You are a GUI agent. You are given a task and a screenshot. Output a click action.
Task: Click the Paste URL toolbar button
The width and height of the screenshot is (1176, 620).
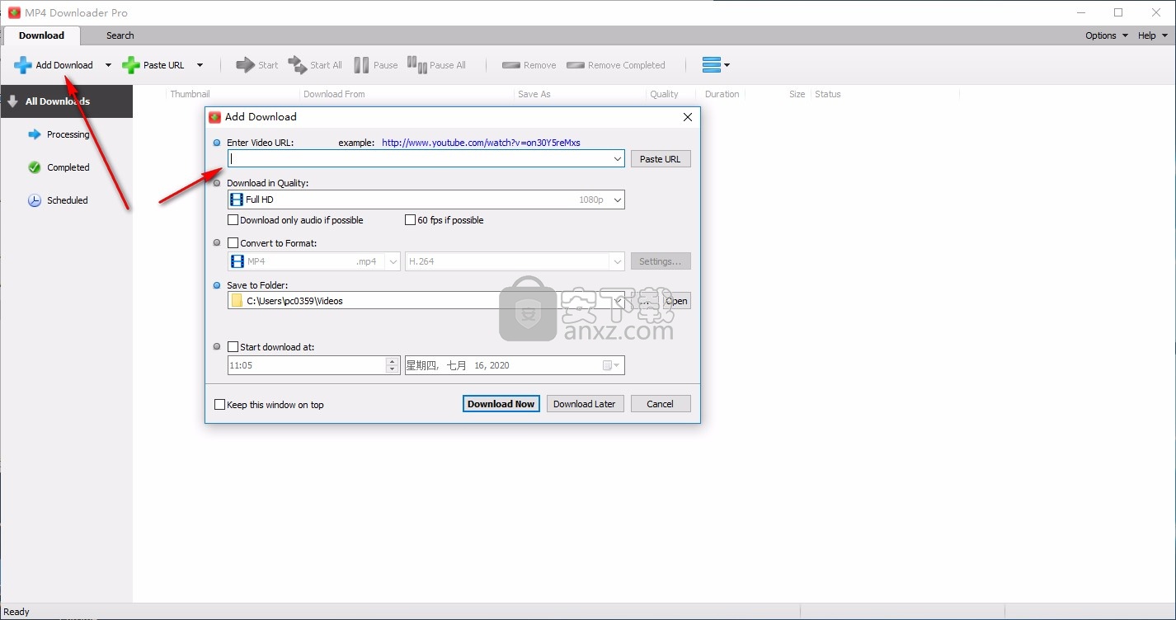pyautogui.click(x=153, y=65)
